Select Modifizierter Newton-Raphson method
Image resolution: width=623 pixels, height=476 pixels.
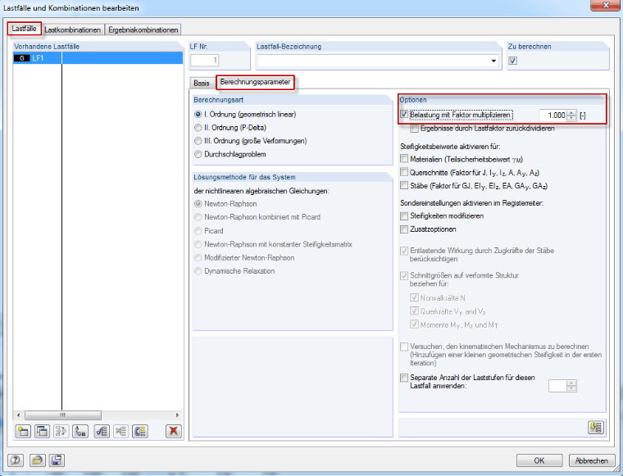[198, 257]
